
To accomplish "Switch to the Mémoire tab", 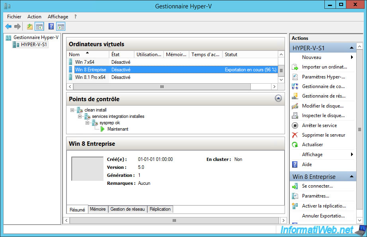I will (98, 209).
